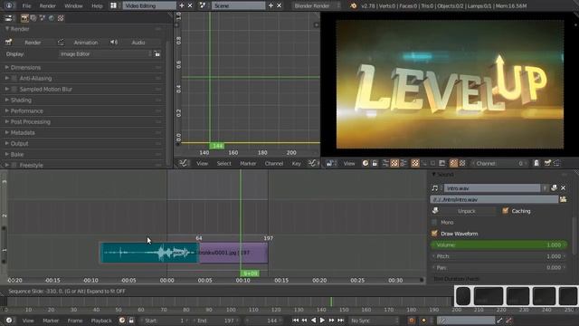Click the Blender logo in the info bar
The width and height of the screenshot is (579, 326).
click(x=354, y=5)
